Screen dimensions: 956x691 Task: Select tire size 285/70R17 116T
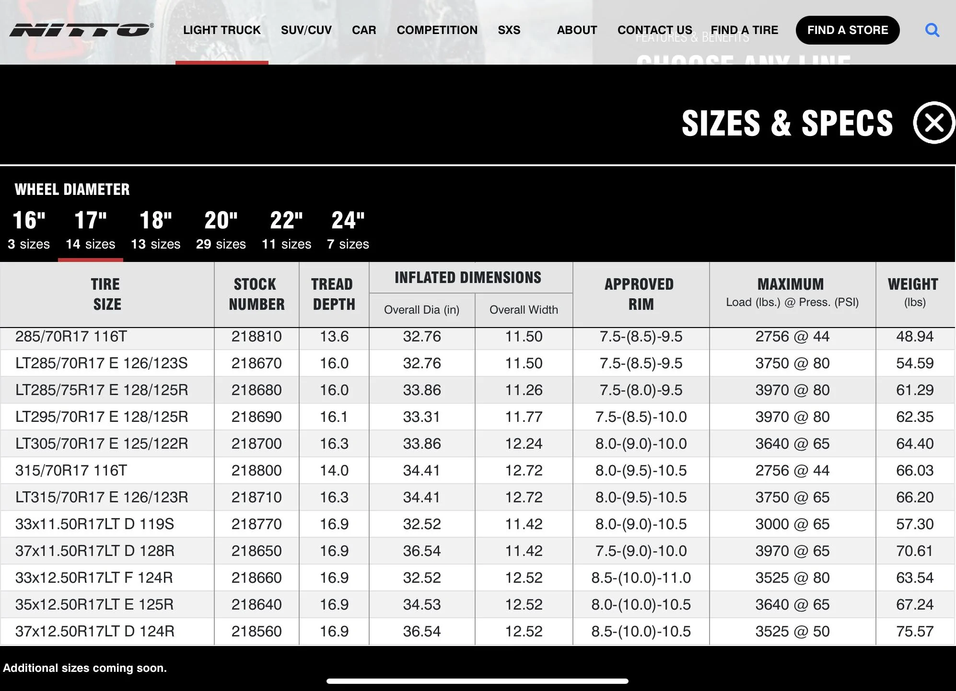pyautogui.click(x=71, y=337)
